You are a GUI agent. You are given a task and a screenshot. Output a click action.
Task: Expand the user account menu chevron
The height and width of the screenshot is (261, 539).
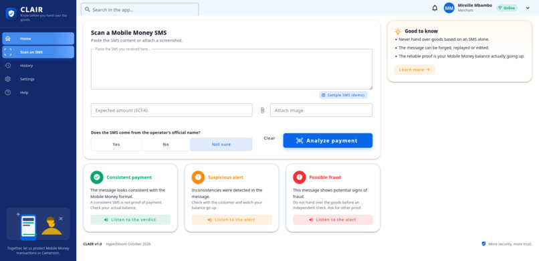(528, 8)
